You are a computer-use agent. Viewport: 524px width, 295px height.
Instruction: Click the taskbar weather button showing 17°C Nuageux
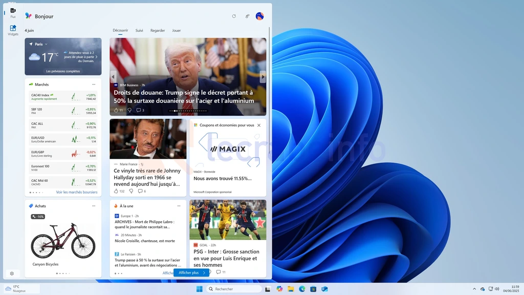point(20,289)
